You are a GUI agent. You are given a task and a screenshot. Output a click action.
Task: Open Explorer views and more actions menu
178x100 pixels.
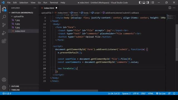pyautogui.click(x=35, y=8)
